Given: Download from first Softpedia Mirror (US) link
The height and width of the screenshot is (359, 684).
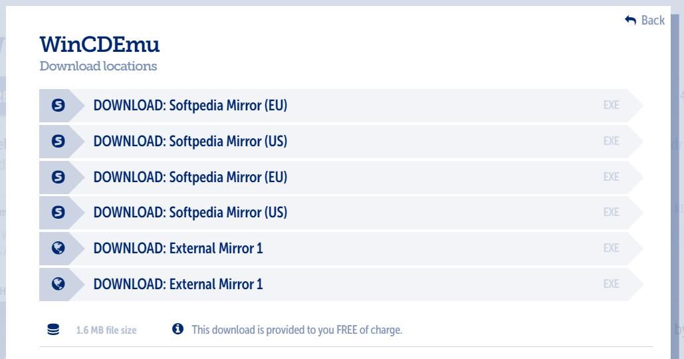Looking at the screenshot, I should tap(190, 141).
